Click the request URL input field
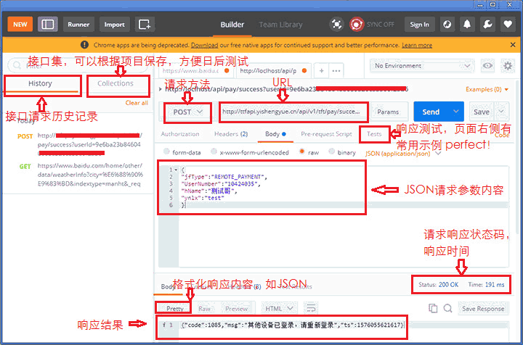The image size is (523, 345). (x=294, y=112)
